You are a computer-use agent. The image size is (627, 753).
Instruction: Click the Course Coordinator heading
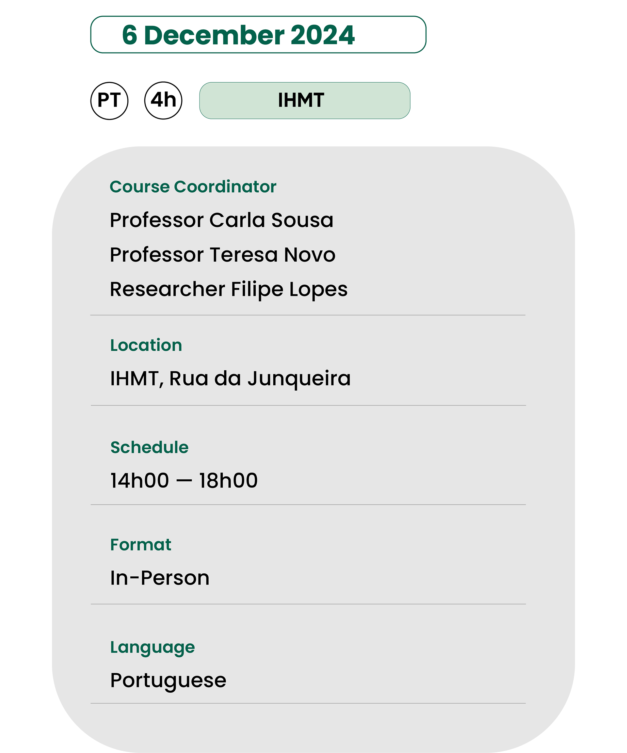pyautogui.click(x=193, y=187)
